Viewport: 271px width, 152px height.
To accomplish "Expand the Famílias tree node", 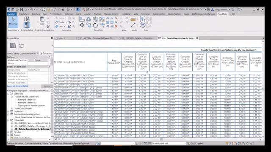I will pos(8,132).
